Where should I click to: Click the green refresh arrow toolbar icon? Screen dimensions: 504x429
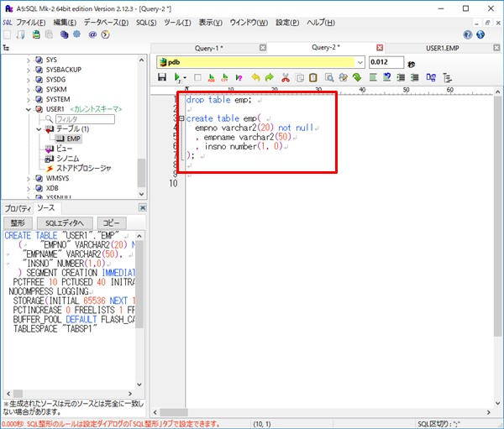pos(357,77)
